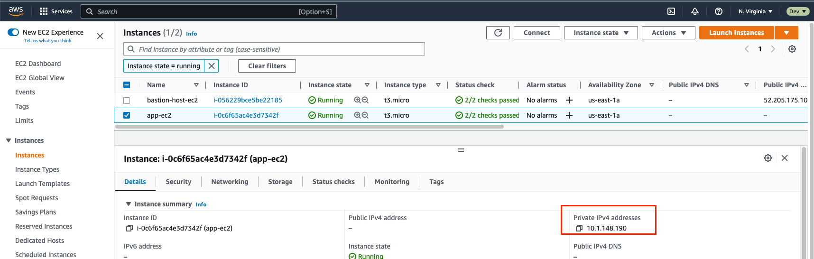814x259 pixels.
Task: Toggle New EC2 Experience switch
Action: click(x=13, y=32)
